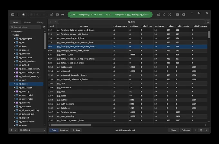219x144 pixels.
Task: Open the database selector cylinder icon
Action: tap(57, 14)
